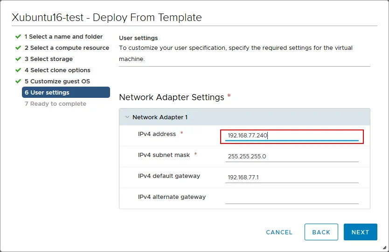Click the checkmark icon next to clone options
The width and height of the screenshot is (389, 252).
(18, 70)
